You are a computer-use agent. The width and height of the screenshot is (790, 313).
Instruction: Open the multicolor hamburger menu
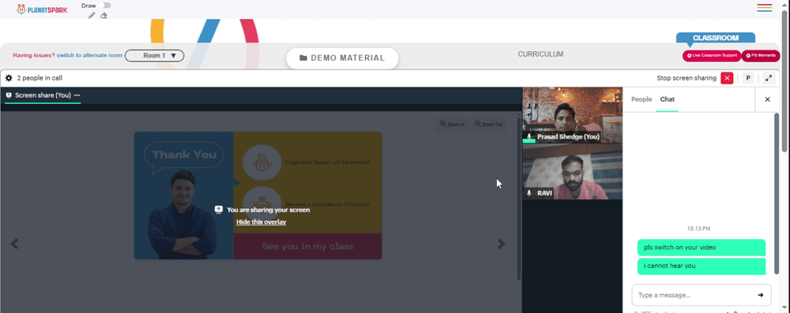tap(764, 8)
